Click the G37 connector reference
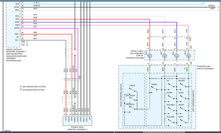Screen dimensions: 221x133 (23, 45)
